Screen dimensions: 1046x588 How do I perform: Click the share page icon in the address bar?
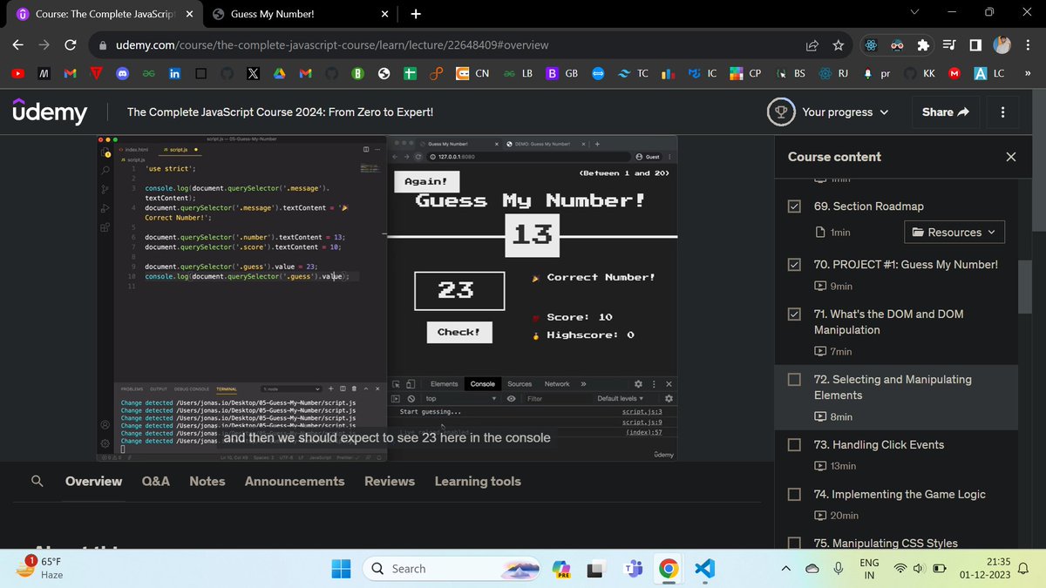[812, 44]
